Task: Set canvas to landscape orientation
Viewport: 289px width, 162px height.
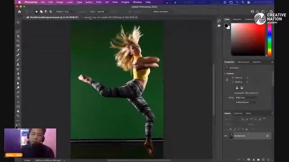Action: pos(242,88)
